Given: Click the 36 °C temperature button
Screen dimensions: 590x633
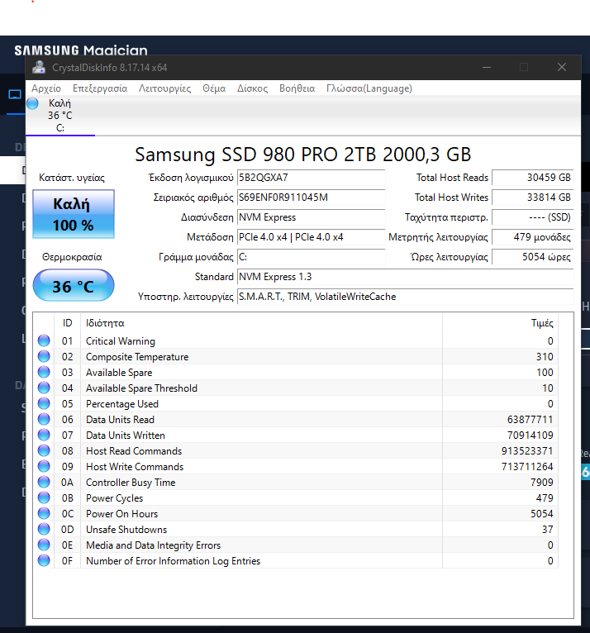Looking at the screenshot, I should coord(74,285).
